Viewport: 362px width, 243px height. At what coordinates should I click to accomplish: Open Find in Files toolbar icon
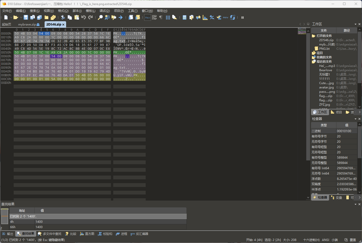pos(114,17)
